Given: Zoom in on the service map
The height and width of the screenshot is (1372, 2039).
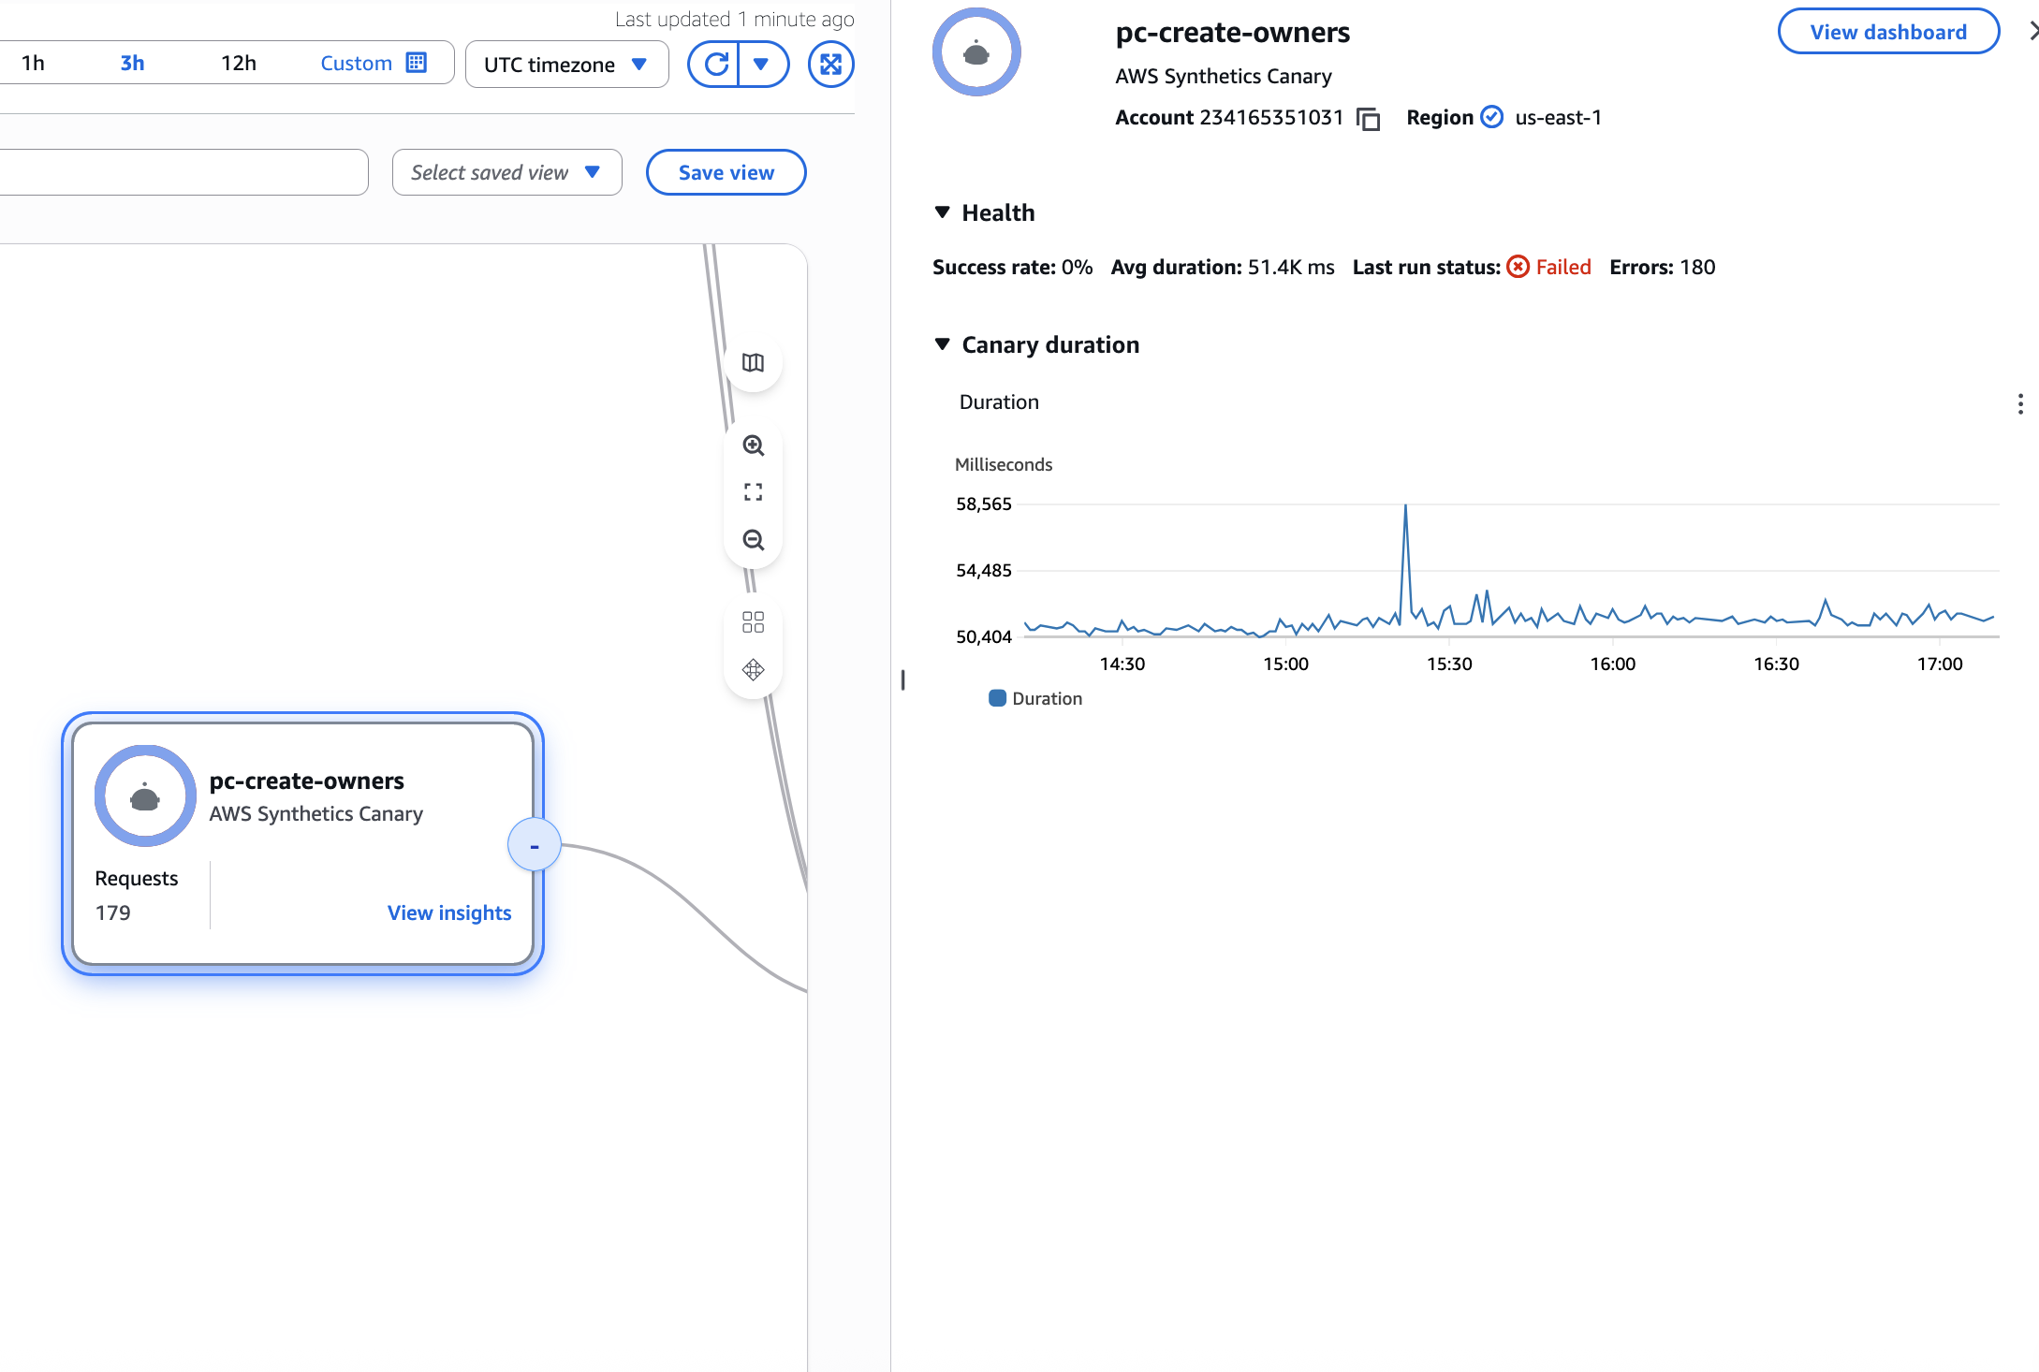Looking at the screenshot, I should click(753, 446).
